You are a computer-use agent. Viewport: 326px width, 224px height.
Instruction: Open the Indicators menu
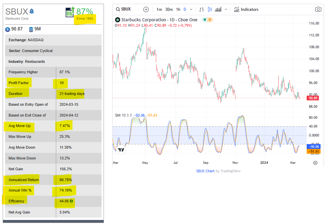click(x=246, y=9)
